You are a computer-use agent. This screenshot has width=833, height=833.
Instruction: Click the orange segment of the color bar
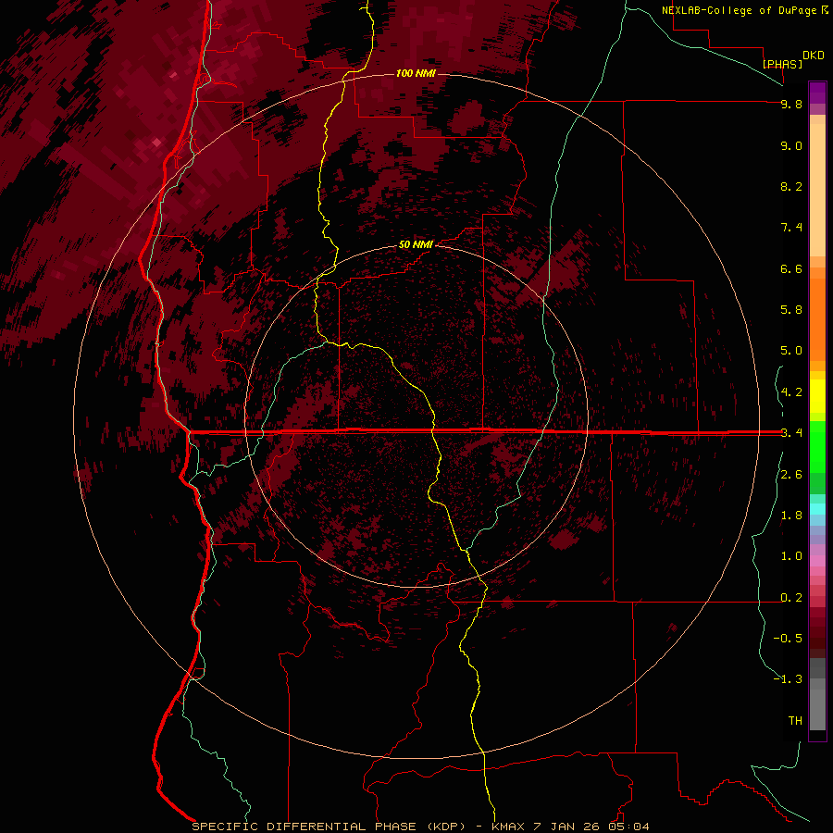(817, 318)
